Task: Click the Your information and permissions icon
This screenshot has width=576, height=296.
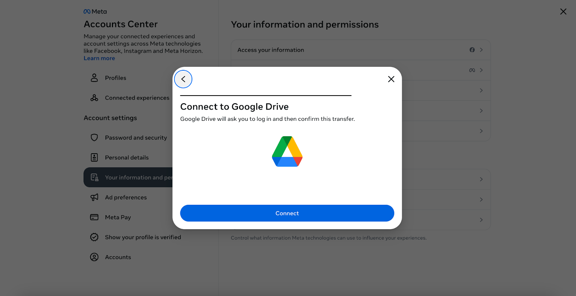Action: pyautogui.click(x=94, y=177)
